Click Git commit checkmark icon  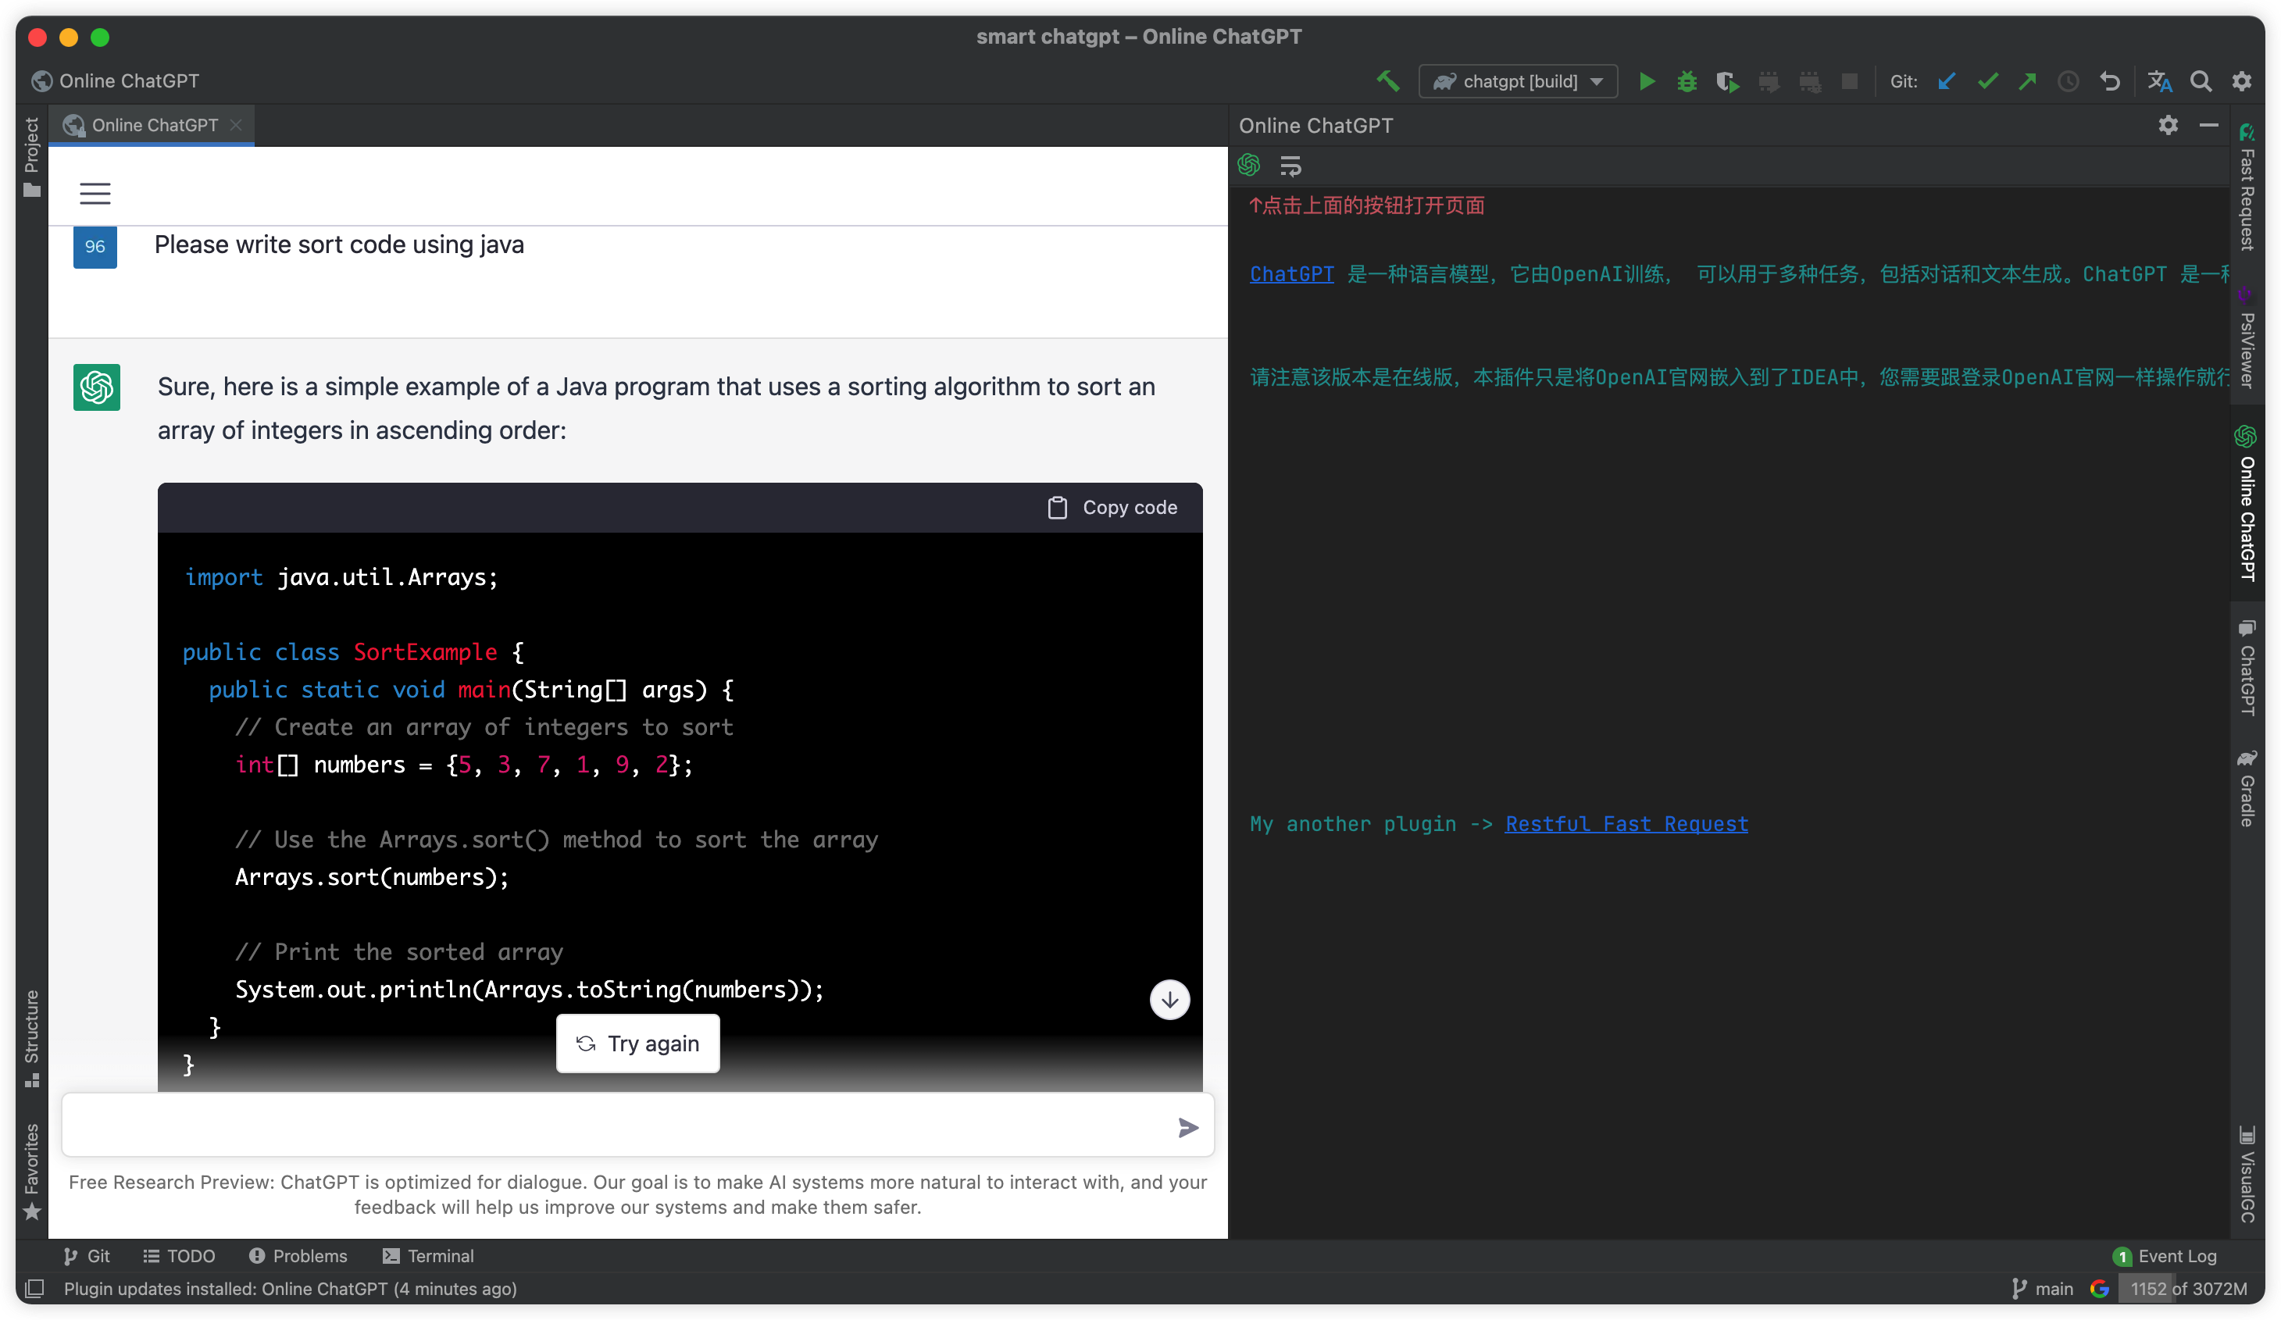pos(1987,81)
